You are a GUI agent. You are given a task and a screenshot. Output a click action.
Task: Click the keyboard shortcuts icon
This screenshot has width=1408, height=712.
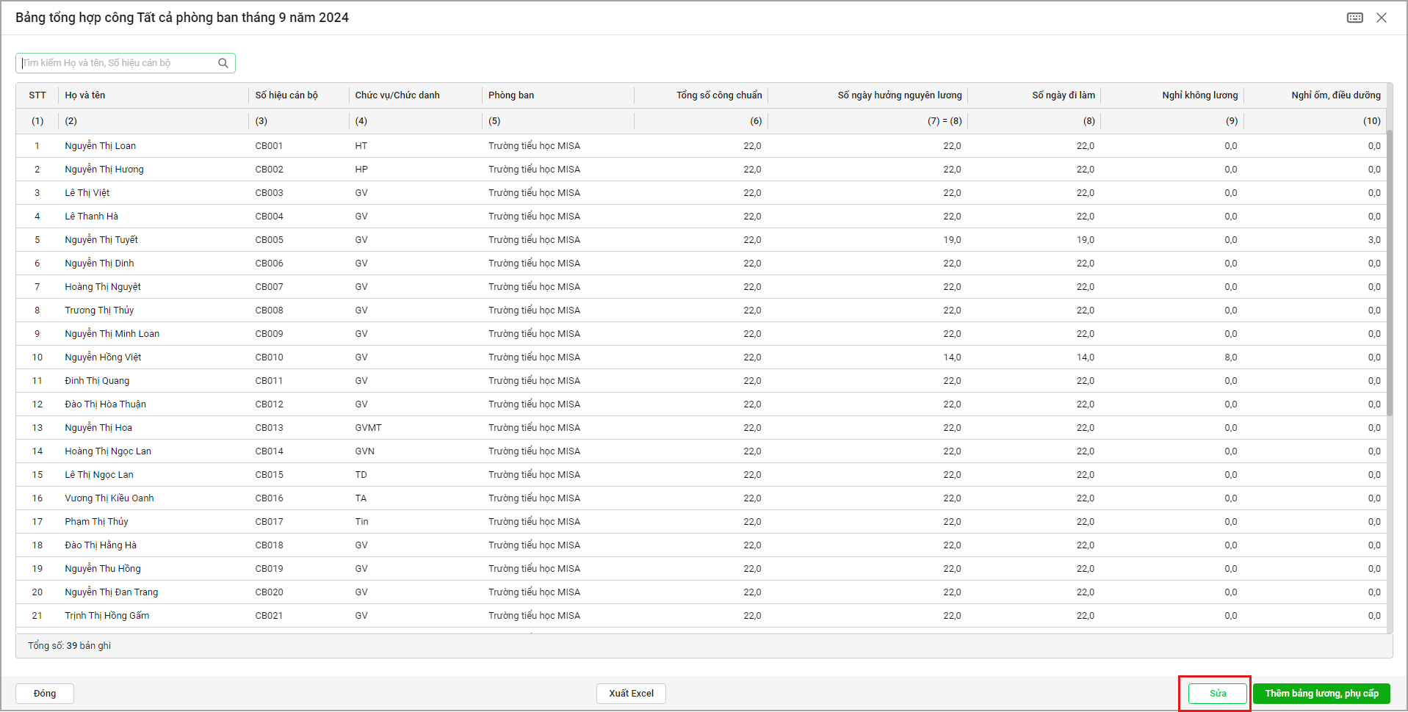point(1354,18)
